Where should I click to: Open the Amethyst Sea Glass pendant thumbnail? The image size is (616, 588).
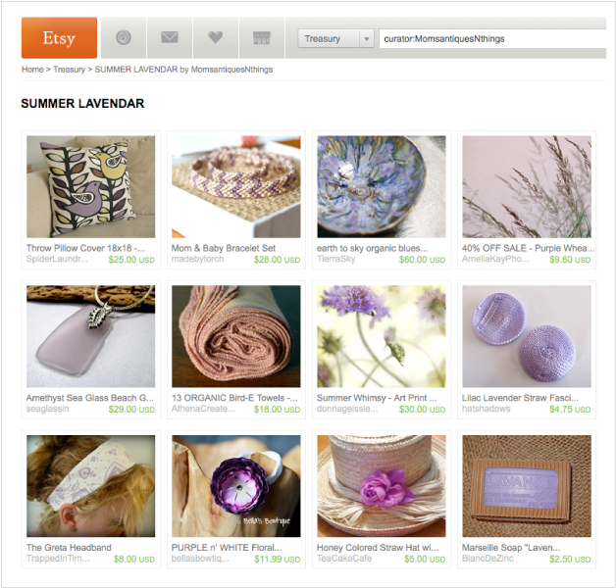pos(91,336)
